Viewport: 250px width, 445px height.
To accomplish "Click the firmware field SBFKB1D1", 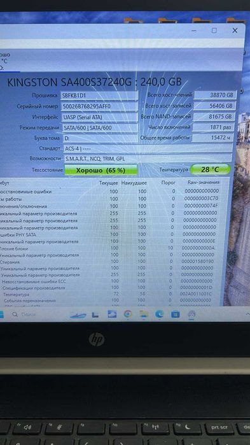I will tap(99, 95).
